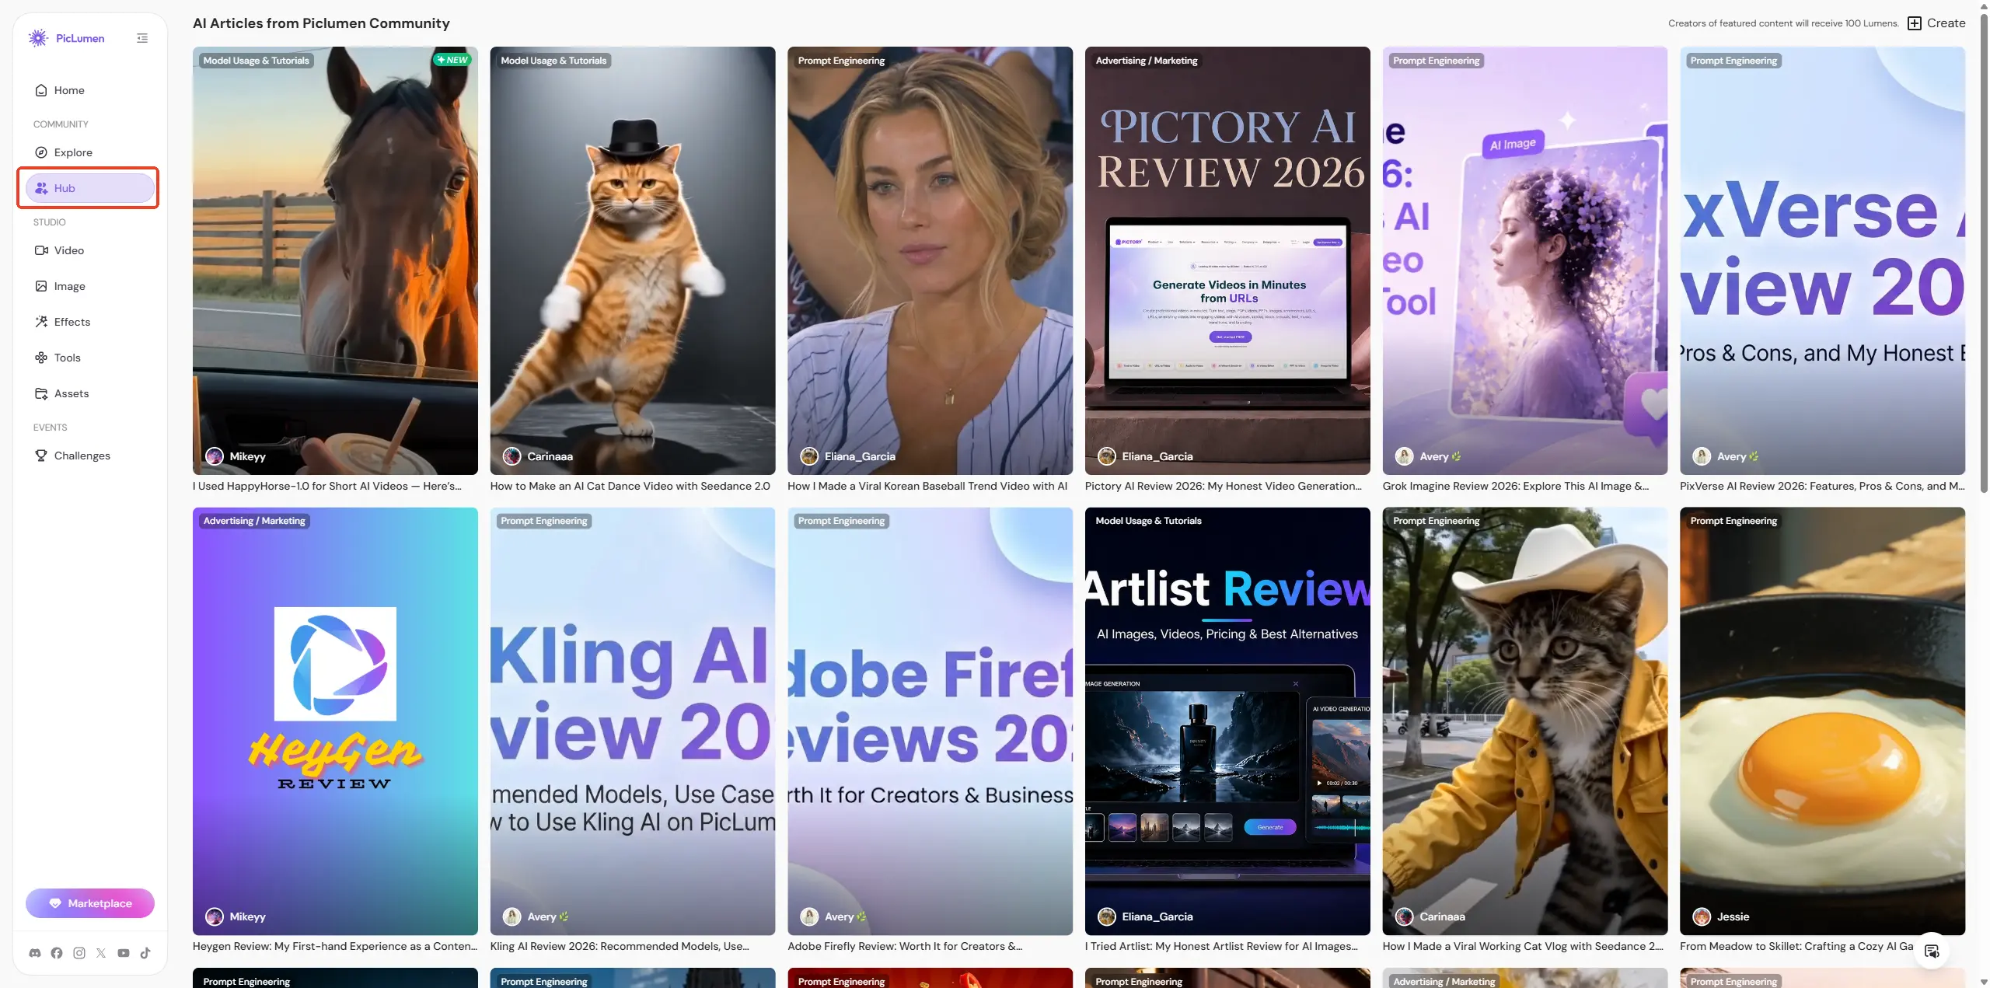Open "Grok Imagine Review 2026" article title
Image resolution: width=1990 pixels, height=988 pixels.
point(1516,486)
